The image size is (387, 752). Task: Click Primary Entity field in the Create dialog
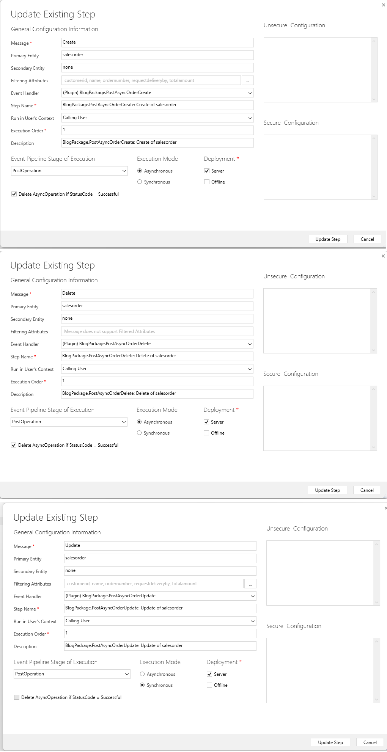pyautogui.click(x=157, y=55)
